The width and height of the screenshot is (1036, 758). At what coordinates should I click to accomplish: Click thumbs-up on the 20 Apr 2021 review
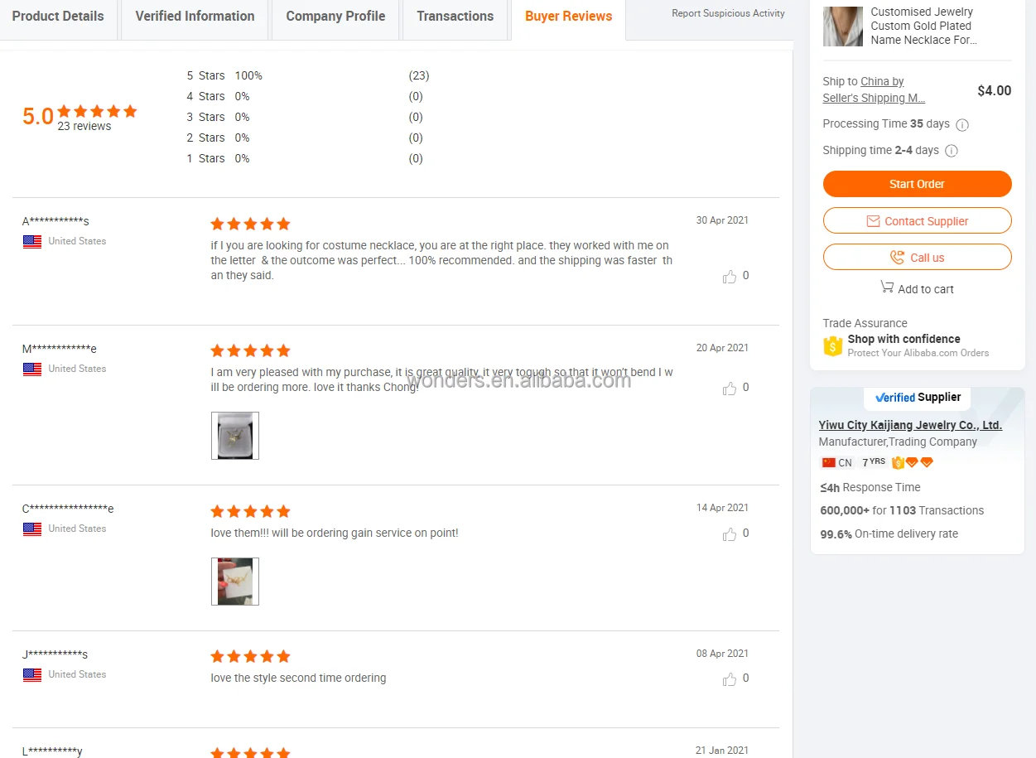[x=730, y=389]
